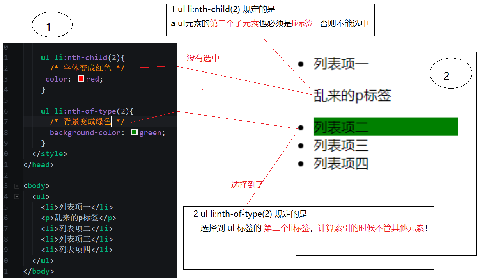Click the circled number 2 annotation

(451, 73)
